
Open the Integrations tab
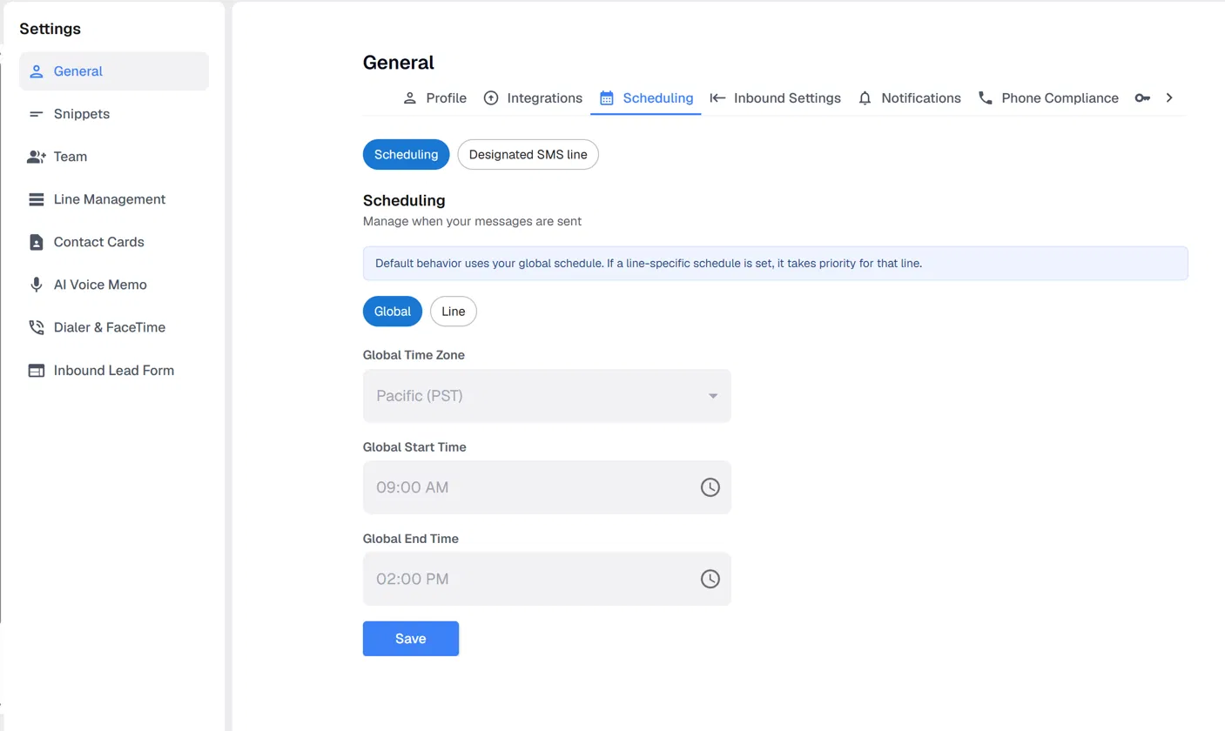pos(533,98)
